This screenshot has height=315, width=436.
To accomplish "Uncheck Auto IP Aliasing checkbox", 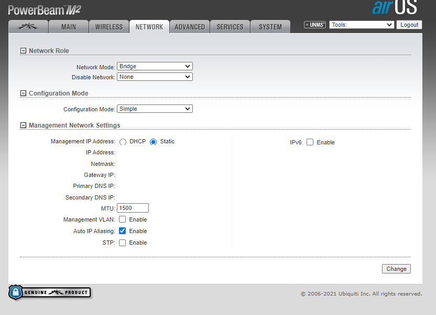I will 122,231.
